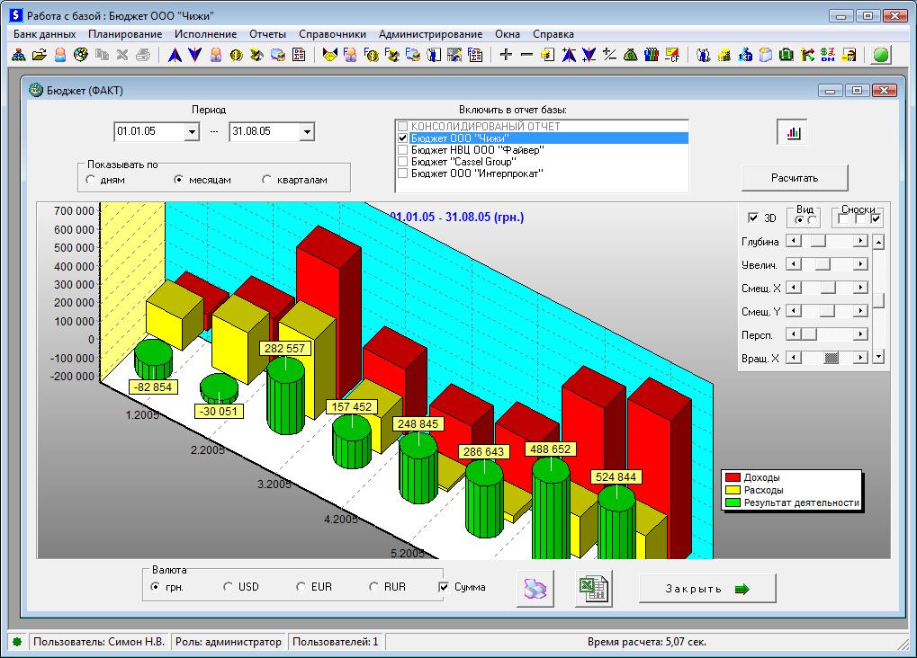917x658 pixels.
Task: Open the 'Исполнение' menu
Action: click(205, 34)
